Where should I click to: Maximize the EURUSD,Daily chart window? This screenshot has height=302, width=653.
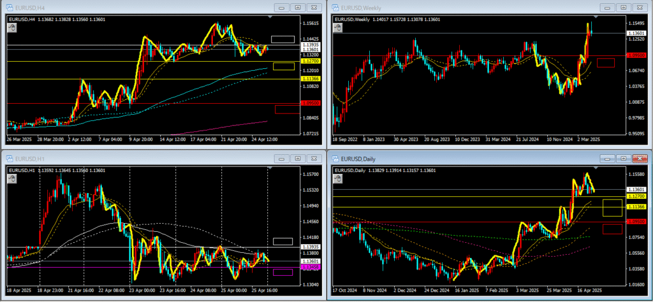tap(623, 159)
